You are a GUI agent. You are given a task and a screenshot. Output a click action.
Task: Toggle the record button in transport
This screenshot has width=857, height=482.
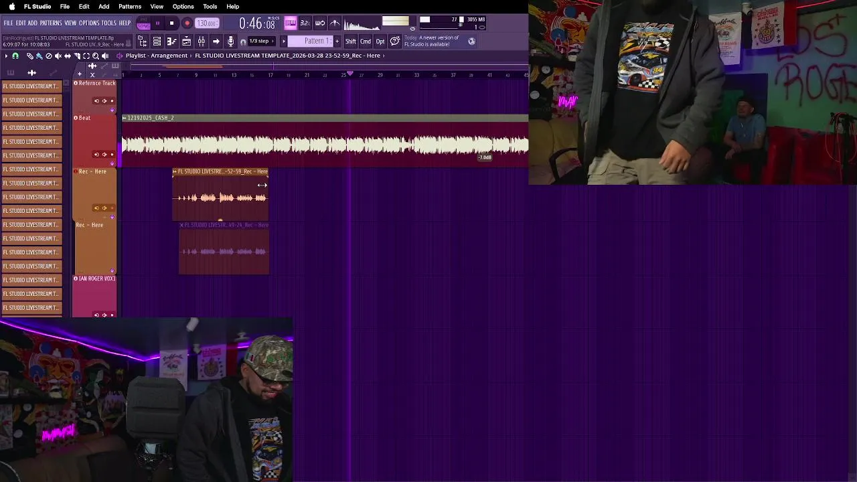tap(187, 23)
